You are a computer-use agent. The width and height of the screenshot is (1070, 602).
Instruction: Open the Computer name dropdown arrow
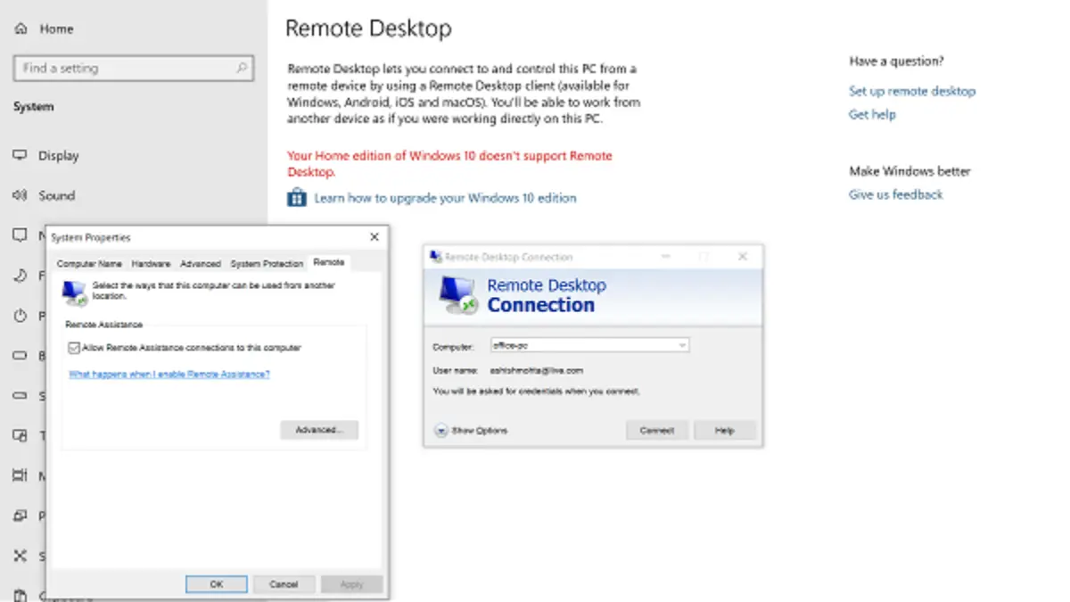click(682, 344)
